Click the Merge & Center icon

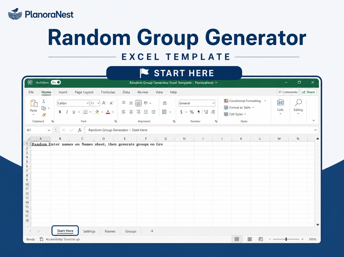point(165,112)
